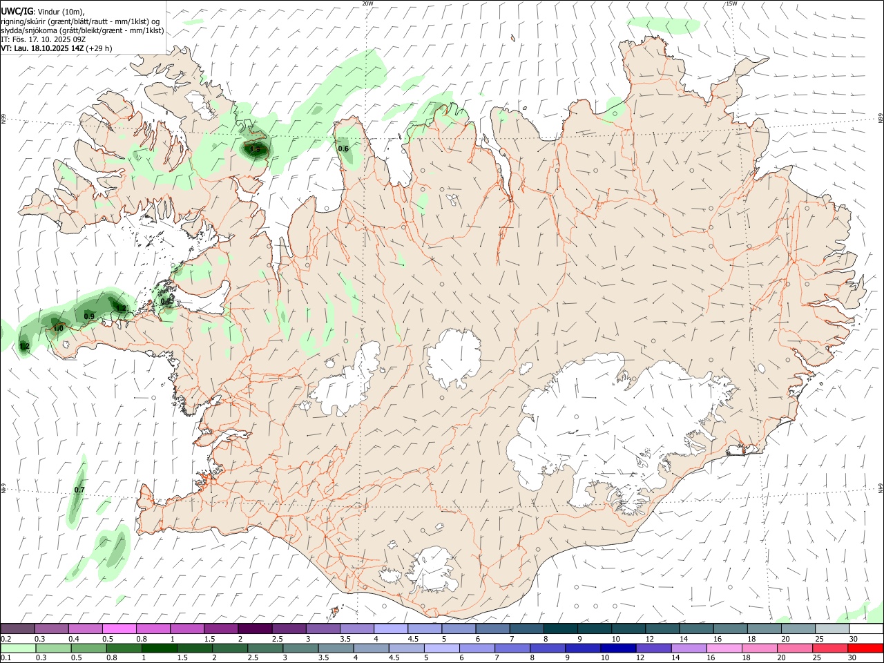Click the 0.9 precipitation value label

(89, 316)
